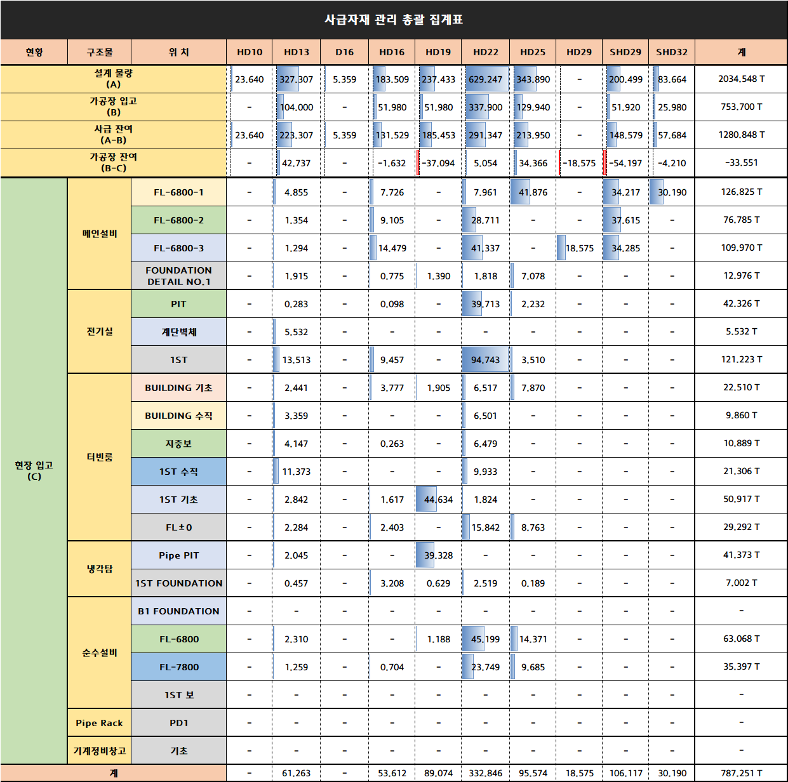788x782 pixels.
Task: Select the 위 치 column header
Action: point(179,52)
